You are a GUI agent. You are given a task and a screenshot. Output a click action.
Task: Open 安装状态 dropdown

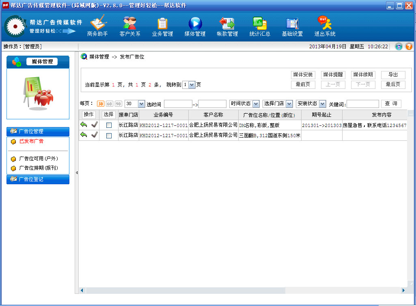tap(322, 104)
